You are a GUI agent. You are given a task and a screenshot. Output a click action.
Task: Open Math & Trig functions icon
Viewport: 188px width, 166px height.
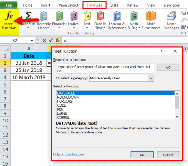[134, 16]
